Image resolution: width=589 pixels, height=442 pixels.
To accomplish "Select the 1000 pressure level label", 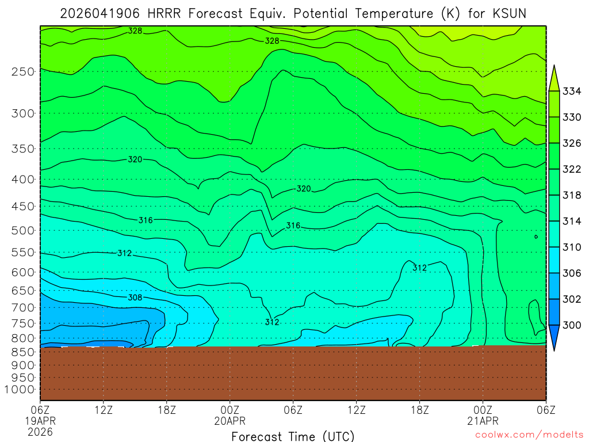I will [x=20, y=390].
